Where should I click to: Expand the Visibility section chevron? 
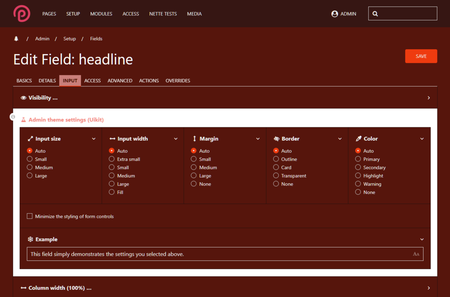[428, 98]
